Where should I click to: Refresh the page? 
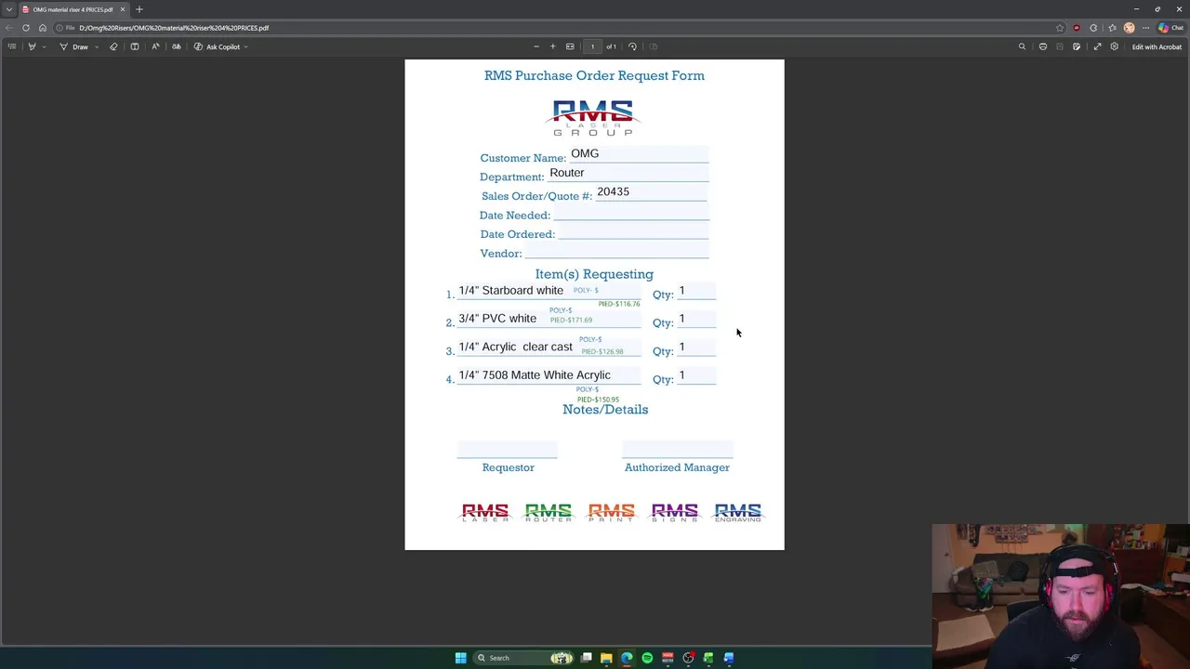point(26,28)
